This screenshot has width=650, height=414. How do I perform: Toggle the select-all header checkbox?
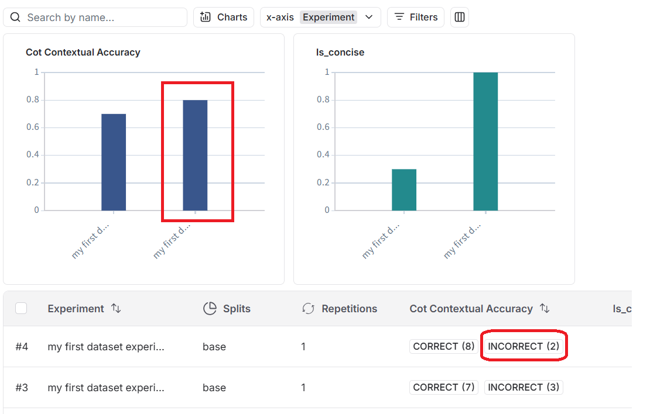coord(21,308)
